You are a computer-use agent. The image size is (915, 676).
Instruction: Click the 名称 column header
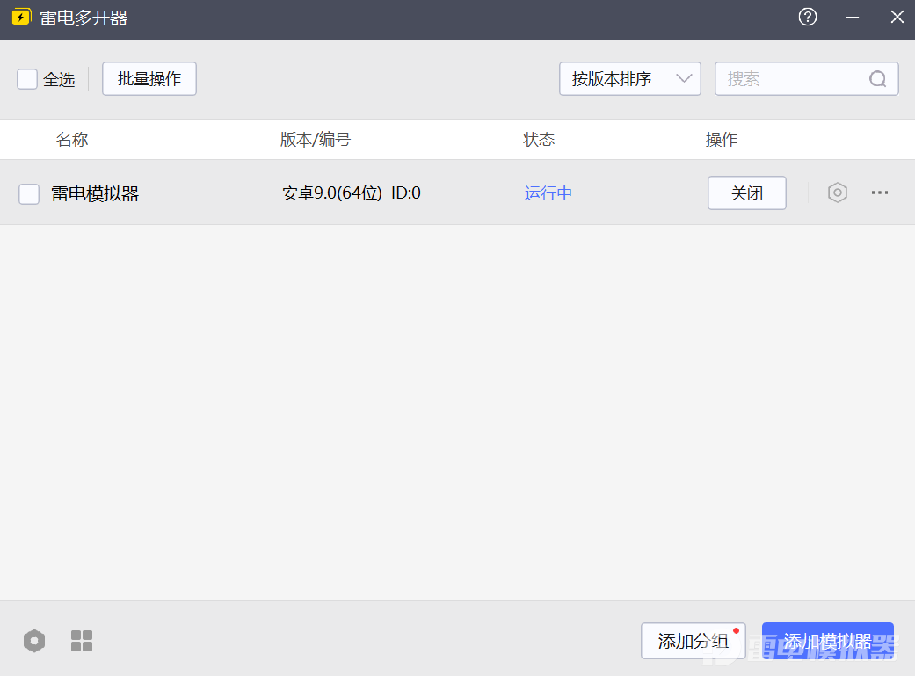(x=72, y=139)
